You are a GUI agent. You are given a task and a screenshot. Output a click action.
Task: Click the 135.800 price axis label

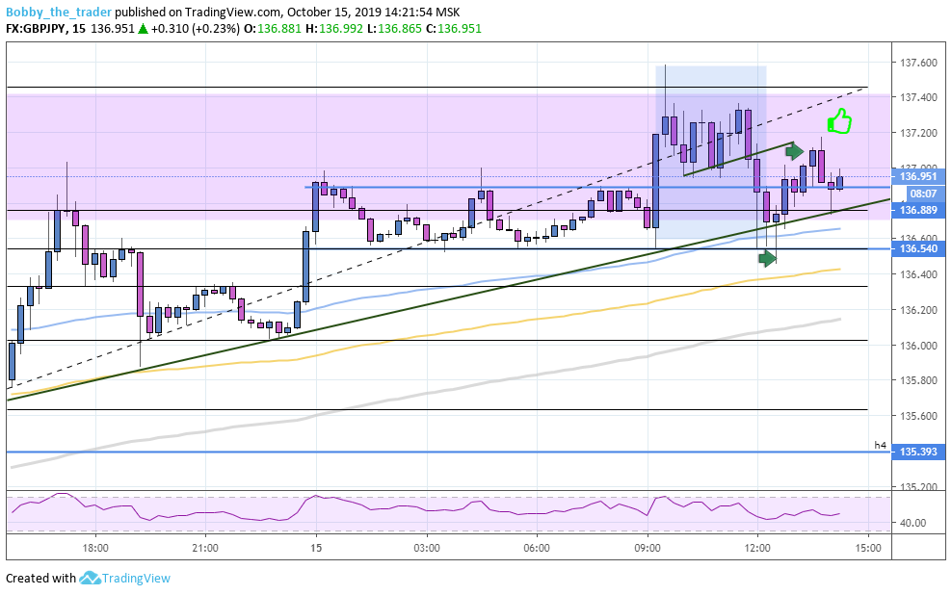pos(918,380)
